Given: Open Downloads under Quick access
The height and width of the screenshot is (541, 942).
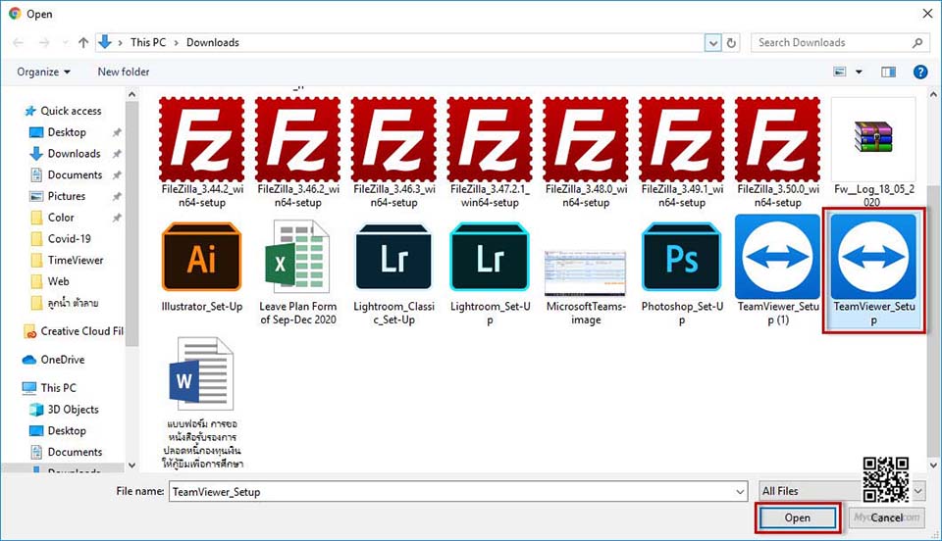Looking at the screenshot, I should click(x=65, y=154).
